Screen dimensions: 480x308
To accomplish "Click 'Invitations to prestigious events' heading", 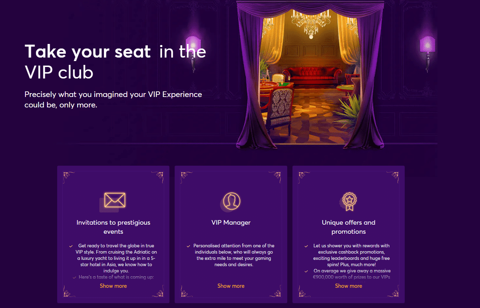I will coord(113,227).
